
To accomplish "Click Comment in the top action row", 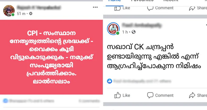I will 160,8.
